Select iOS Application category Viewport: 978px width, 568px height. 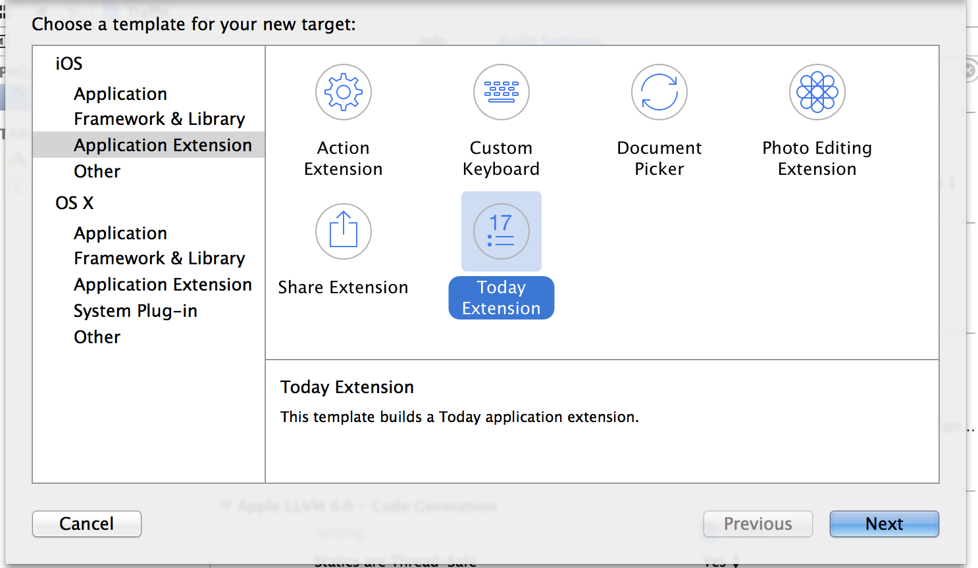120,94
